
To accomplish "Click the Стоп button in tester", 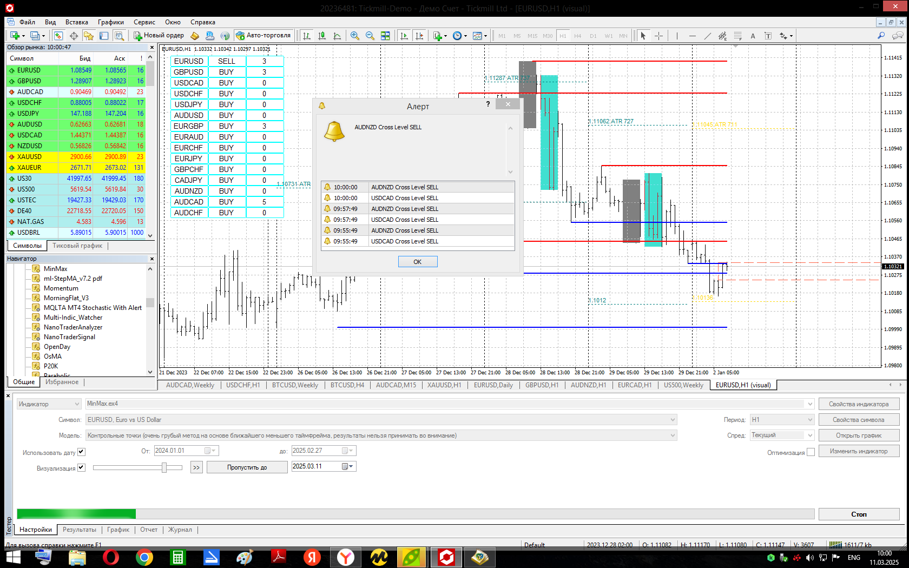I will [859, 514].
